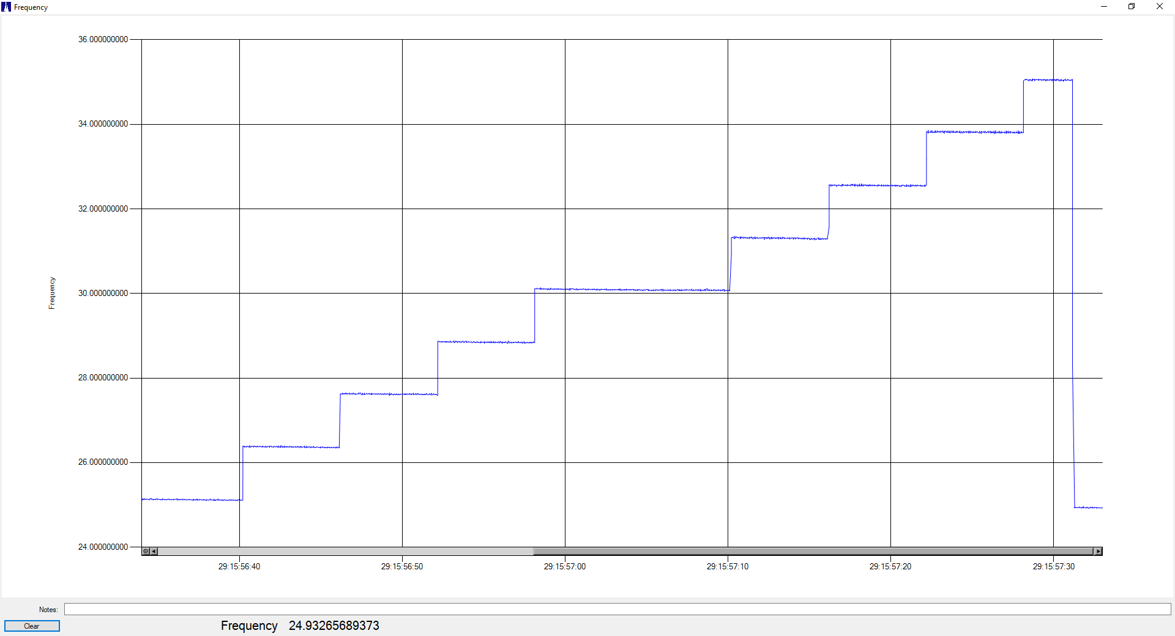Click the 26.000000000 y-axis label
Image resolution: width=1175 pixels, height=636 pixels.
click(103, 462)
